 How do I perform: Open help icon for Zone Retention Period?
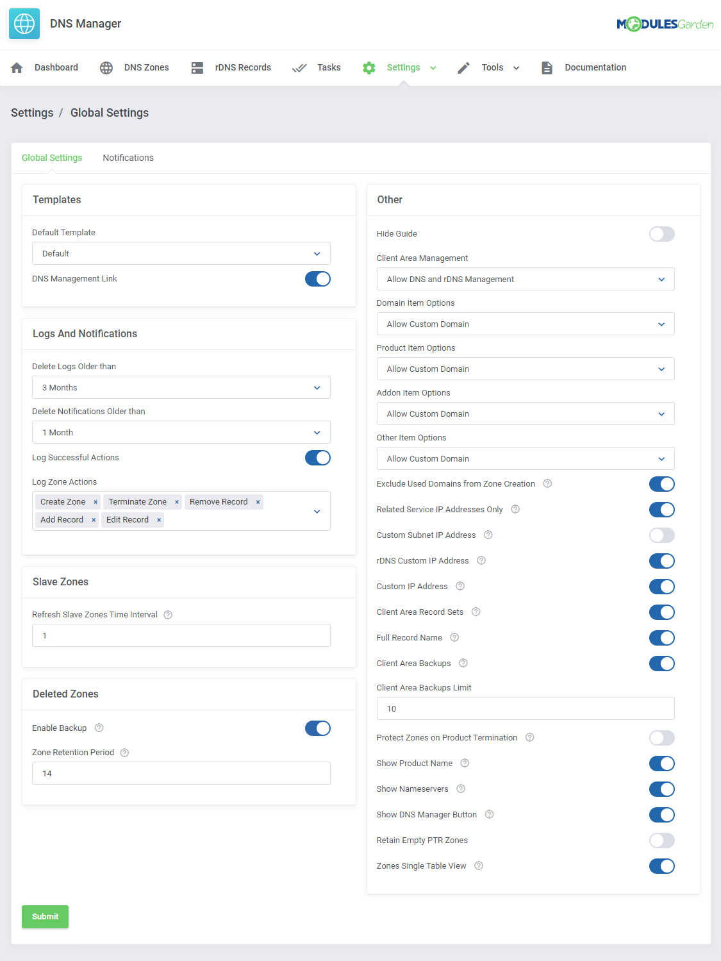tap(125, 753)
